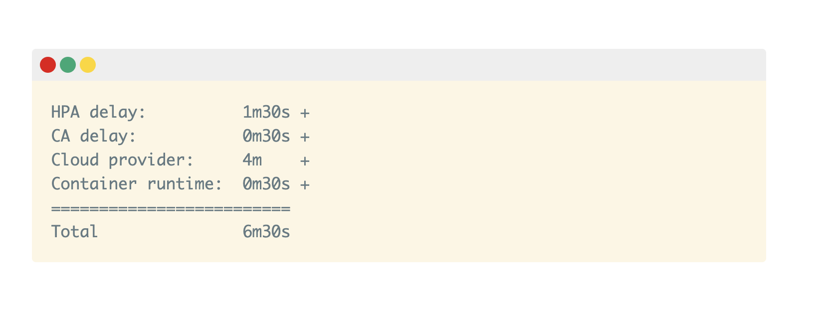This screenshot has height=311, width=828.
Task: Select the 6m30s total value
Action: pos(266,232)
